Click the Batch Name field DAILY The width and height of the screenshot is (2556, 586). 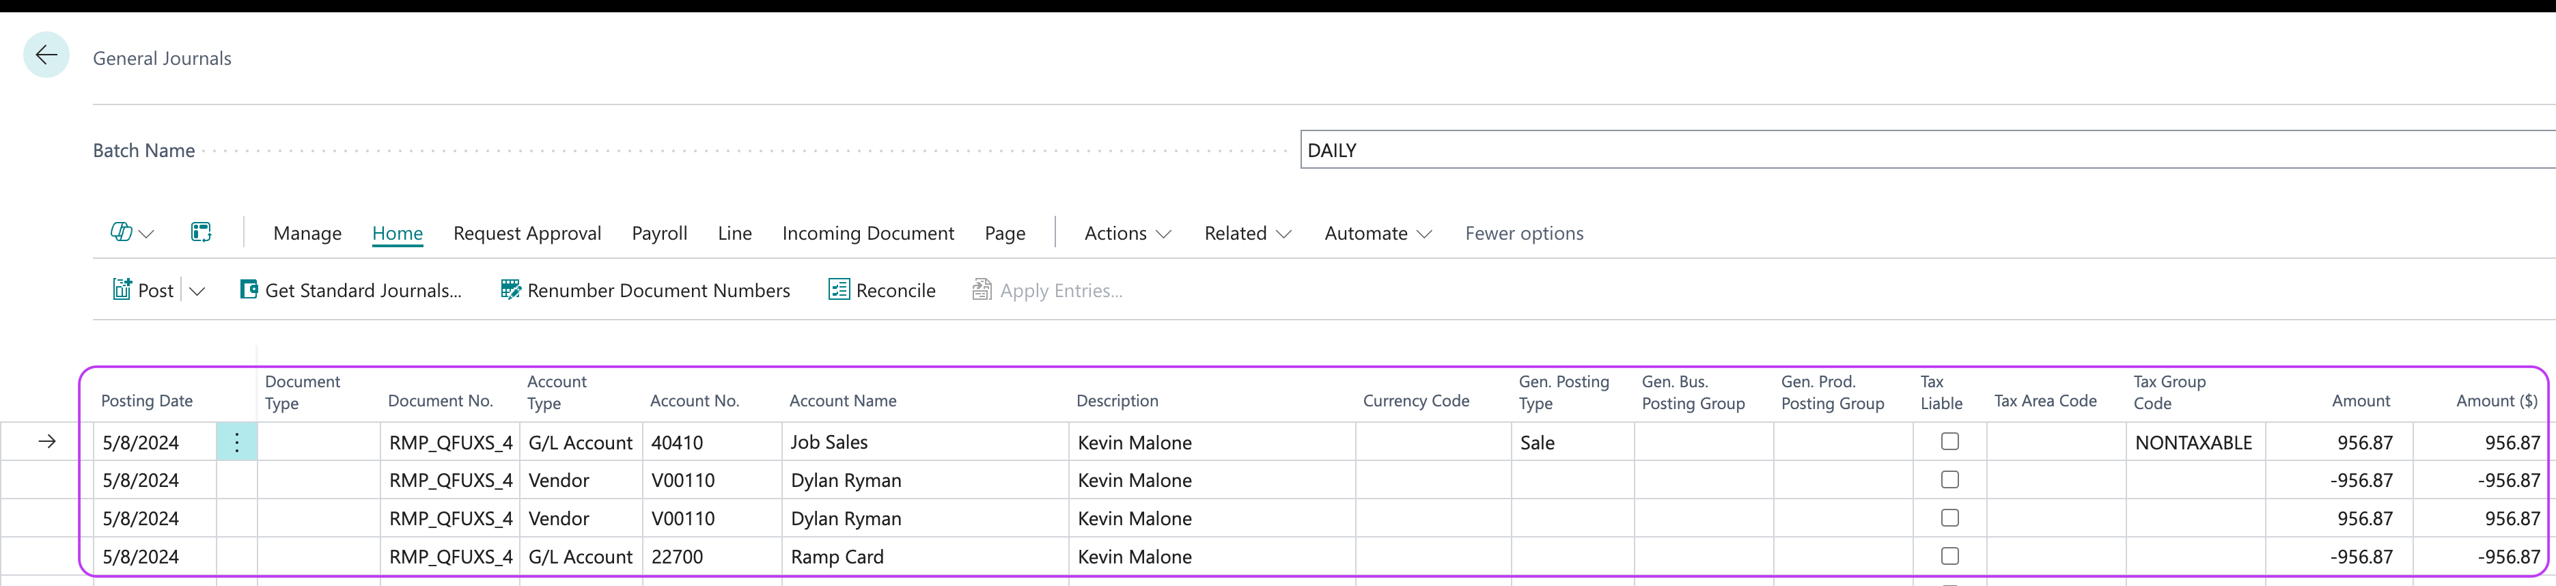(x=1927, y=150)
